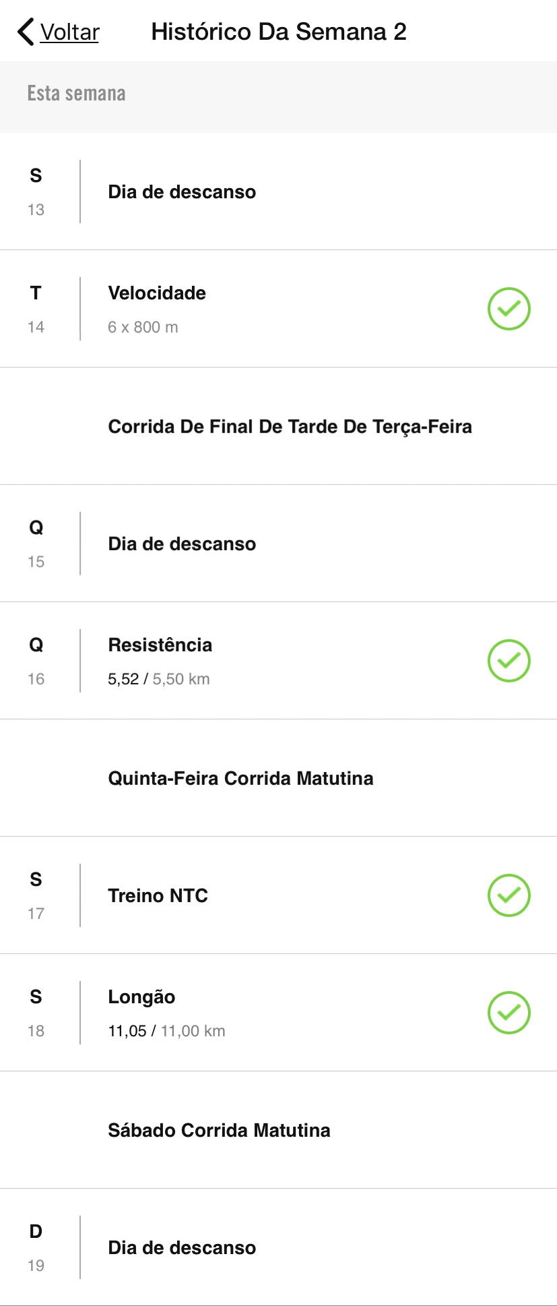Tap the T 14 day label
The image size is (557, 1306).
[36, 309]
